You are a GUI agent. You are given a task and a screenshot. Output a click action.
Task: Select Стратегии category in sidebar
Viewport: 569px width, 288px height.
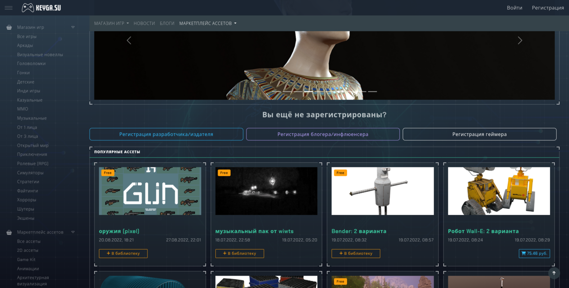tap(28, 182)
